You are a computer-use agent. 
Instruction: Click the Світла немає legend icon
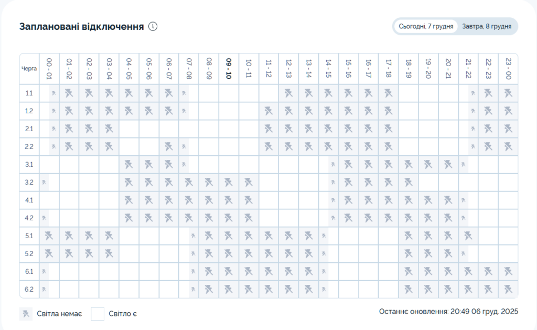pyautogui.click(x=26, y=314)
